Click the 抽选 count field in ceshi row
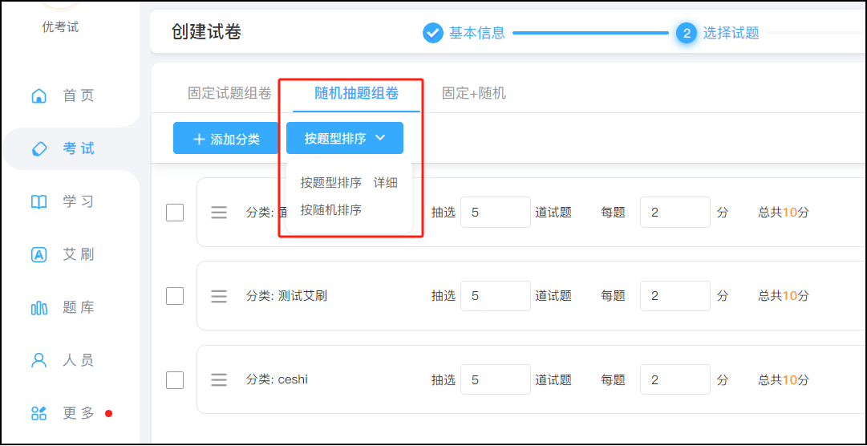 [x=496, y=380]
